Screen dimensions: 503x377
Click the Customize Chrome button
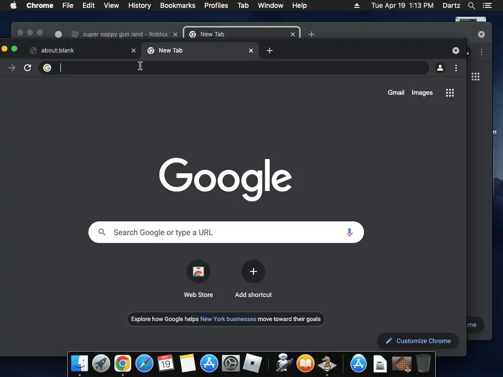(x=418, y=341)
